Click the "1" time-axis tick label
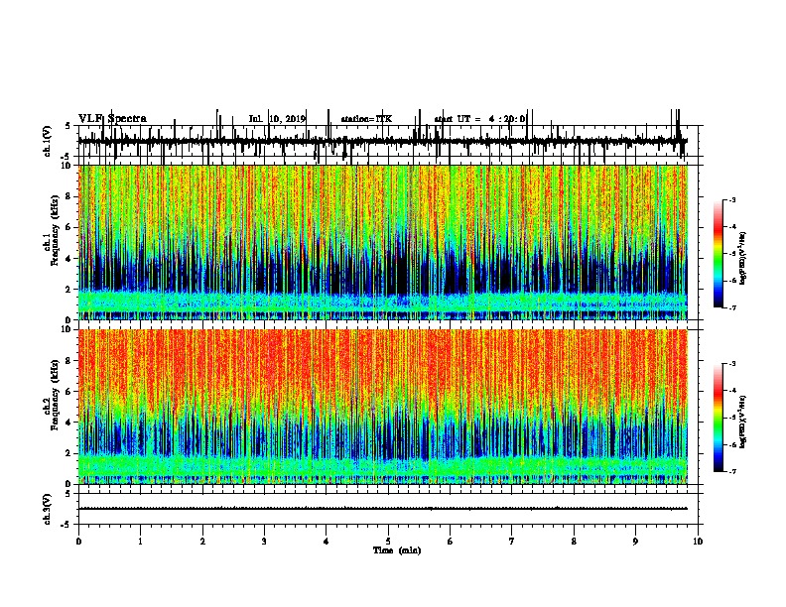This screenshot has height=607, width=786. click(140, 542)
